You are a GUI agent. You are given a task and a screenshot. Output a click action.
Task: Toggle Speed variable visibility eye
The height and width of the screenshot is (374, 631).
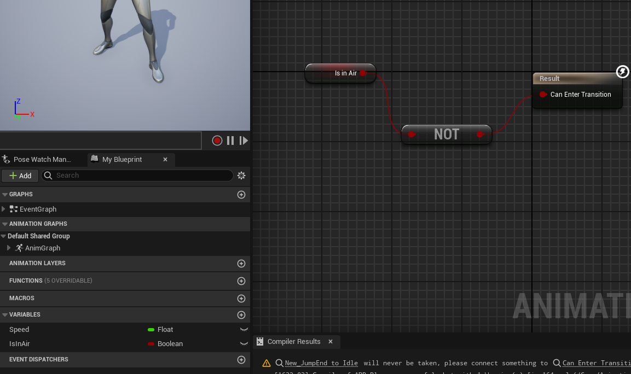(244, 330)
